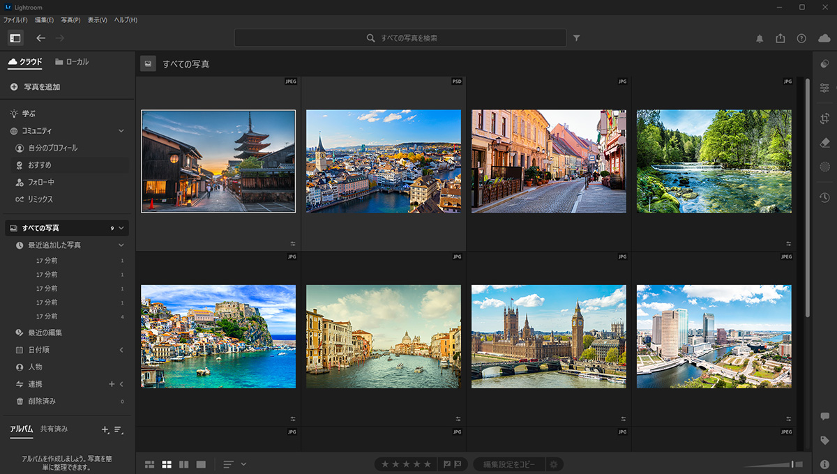Switch to square grid view

[167, 464]
